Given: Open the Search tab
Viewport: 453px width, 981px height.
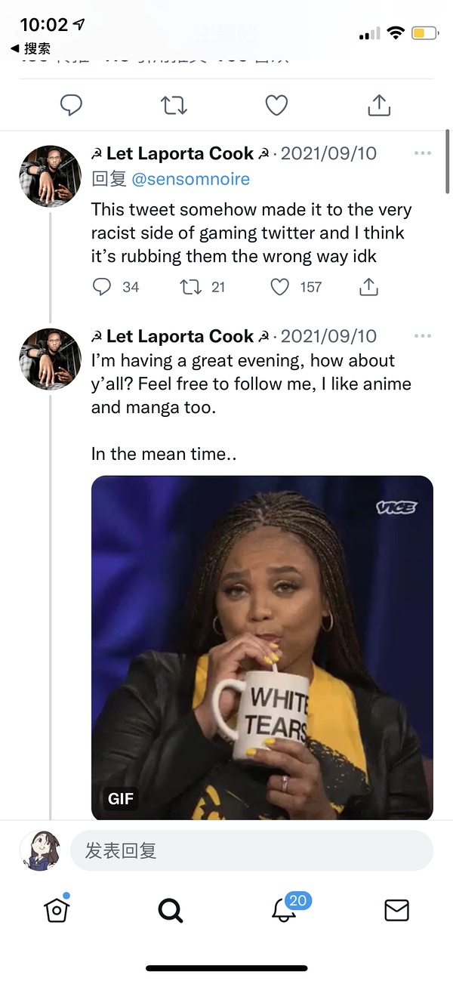Looking at the screenshot, I should coord(171,911).
